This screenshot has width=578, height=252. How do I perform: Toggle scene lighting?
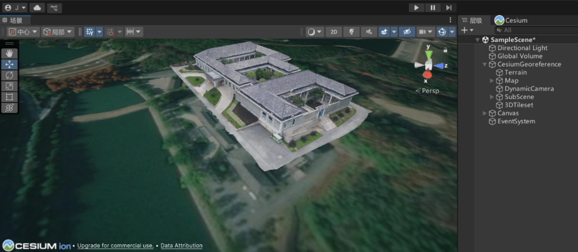[x=352, y=32]
